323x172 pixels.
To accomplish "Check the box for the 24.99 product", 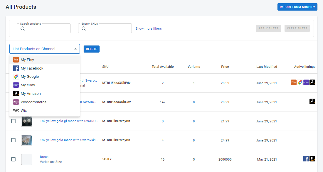I will pos(14,140).
